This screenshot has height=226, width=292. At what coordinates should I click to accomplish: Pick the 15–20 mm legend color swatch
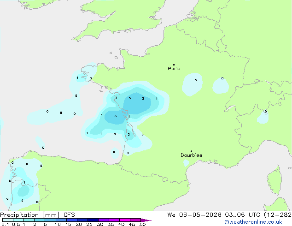[71, 220]
